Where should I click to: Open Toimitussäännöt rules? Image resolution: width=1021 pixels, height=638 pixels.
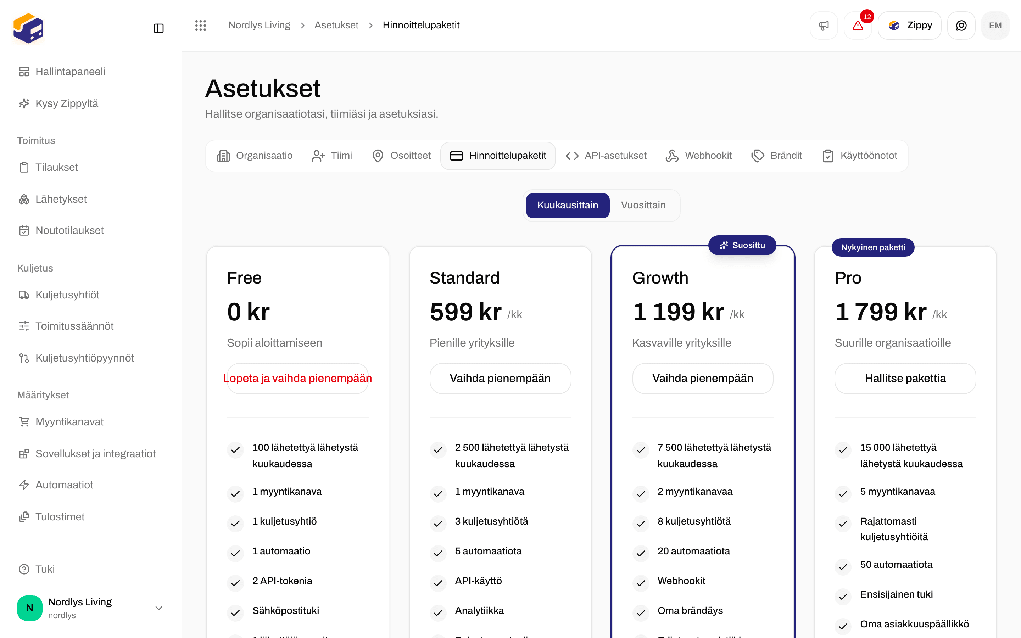coord(91,326)
